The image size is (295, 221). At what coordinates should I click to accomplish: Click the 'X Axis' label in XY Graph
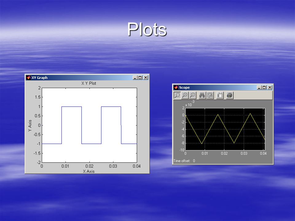(89, 171)
